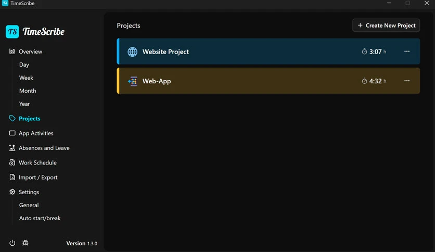435x252 pixels.
Task: Open Import / Export page
Action: pyautogui.click(x=38, y=177)
